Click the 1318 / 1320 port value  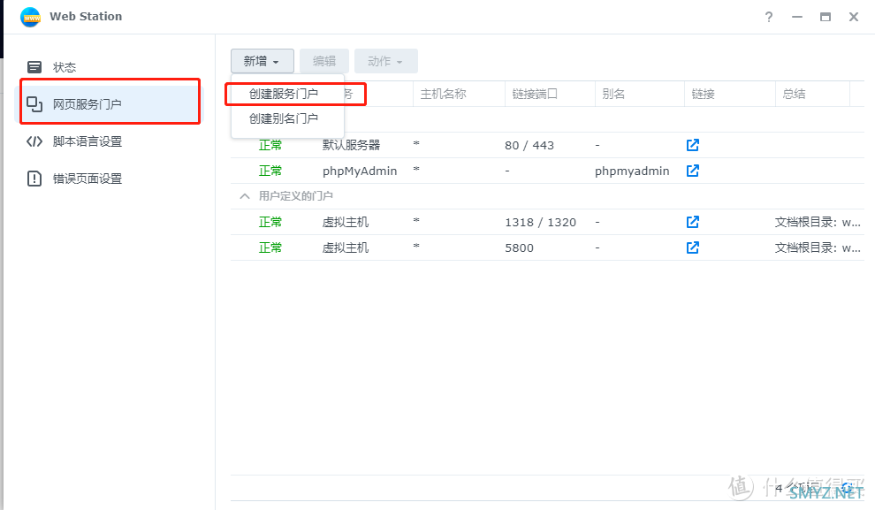tap(540, 222)
